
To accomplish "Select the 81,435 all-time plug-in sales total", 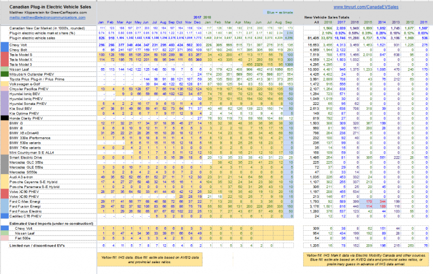I will coord(313,38).
